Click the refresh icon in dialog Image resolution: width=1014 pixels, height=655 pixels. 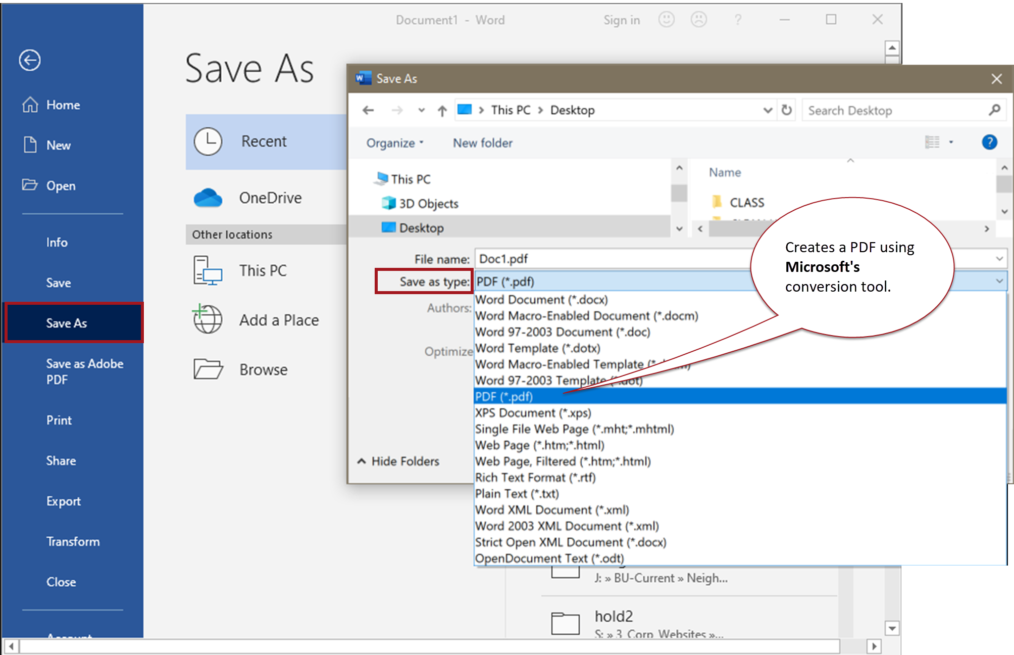pos(787,110)
